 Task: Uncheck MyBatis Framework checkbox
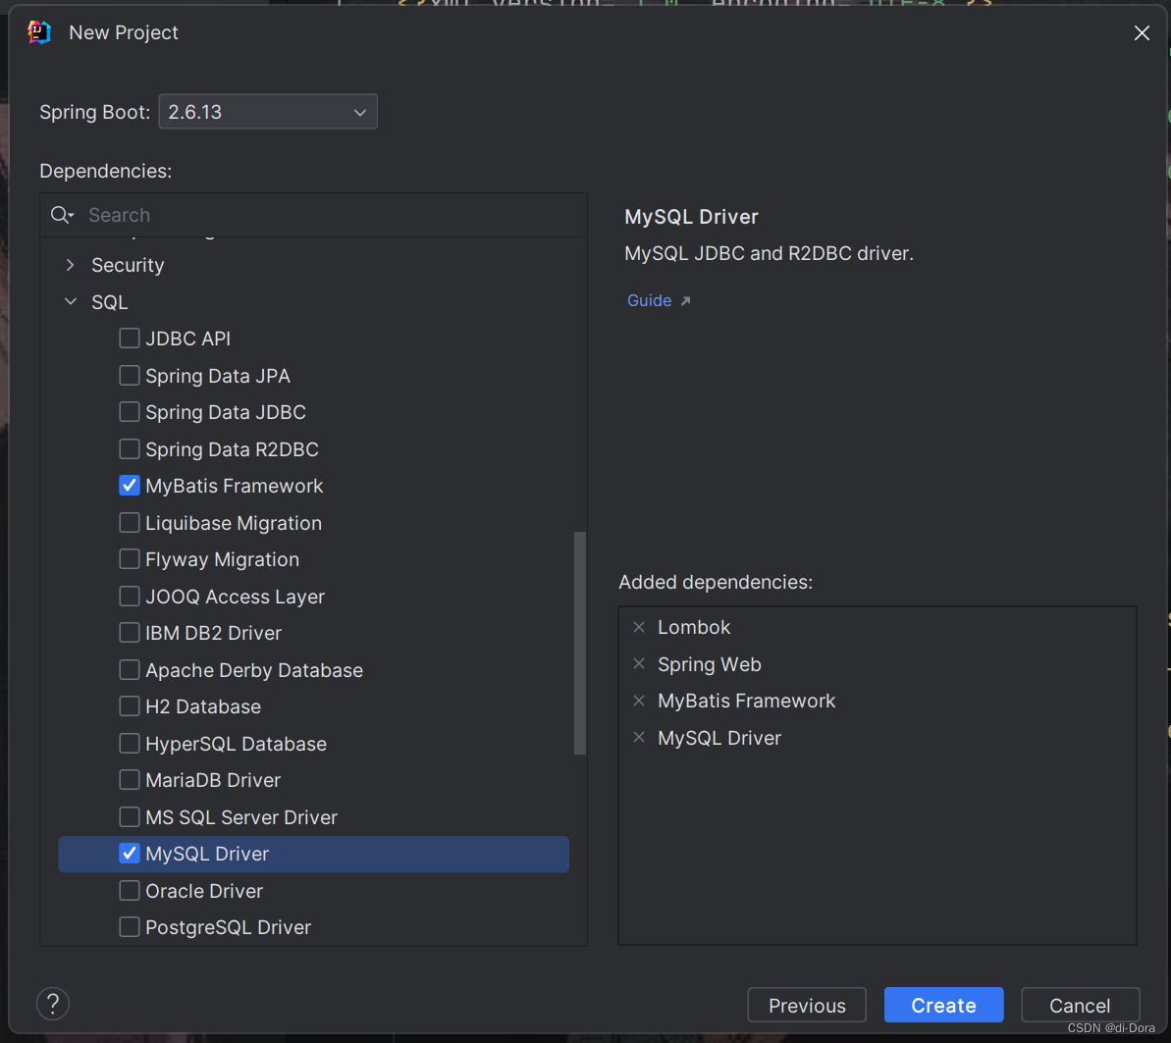coord(130,486)
